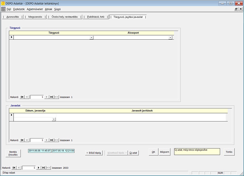
Task: Go to last record in Tárgyszó navigator
Action: pos(52,97)
